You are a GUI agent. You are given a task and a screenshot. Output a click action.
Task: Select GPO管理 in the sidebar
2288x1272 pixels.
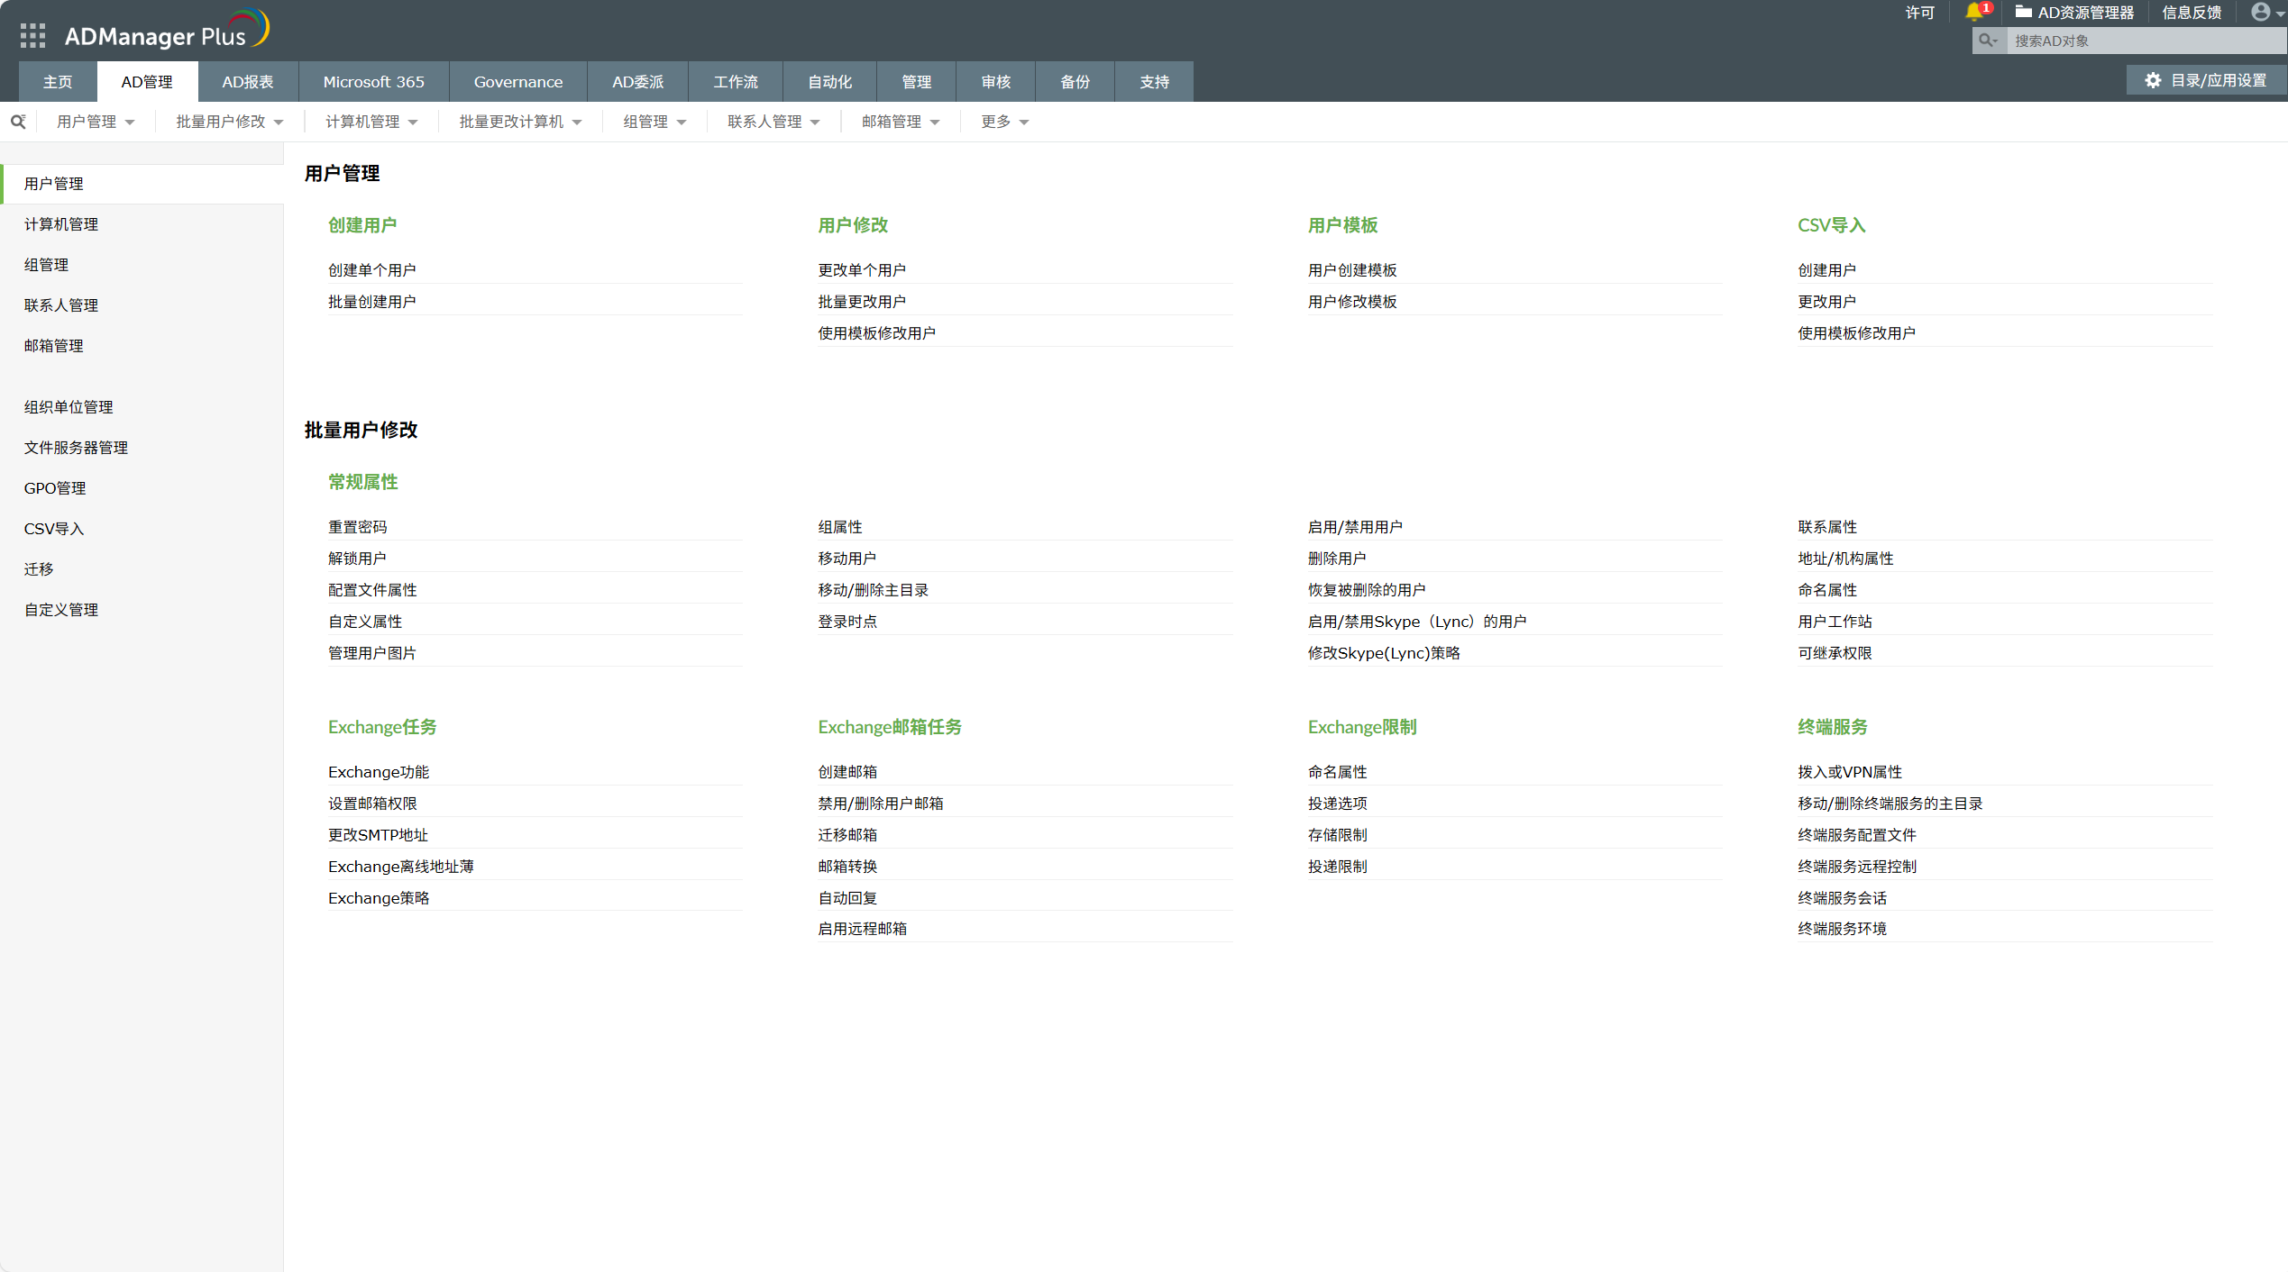[x=55, y=488]
